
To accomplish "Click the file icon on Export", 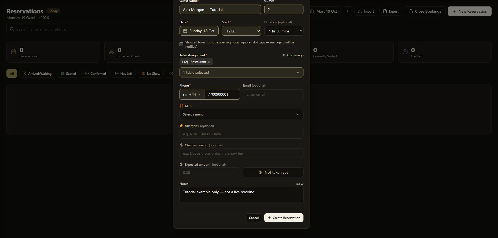I will pyautogui.click(x=385, y=11).
